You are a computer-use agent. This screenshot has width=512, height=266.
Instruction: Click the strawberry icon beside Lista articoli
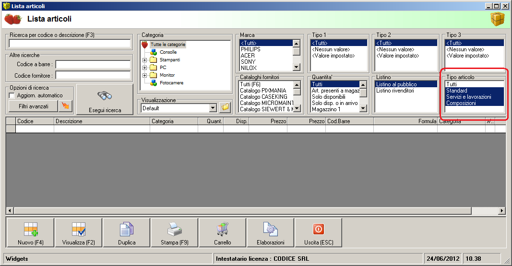click(13, 19)
